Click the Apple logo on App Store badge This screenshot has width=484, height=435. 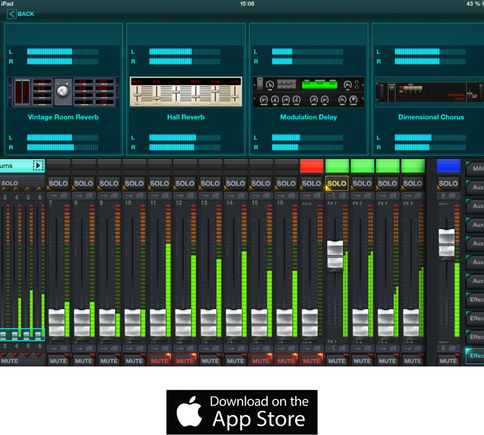click(x=189, y=412)
